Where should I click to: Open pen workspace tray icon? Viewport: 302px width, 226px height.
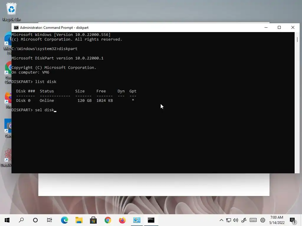[244, 220]
